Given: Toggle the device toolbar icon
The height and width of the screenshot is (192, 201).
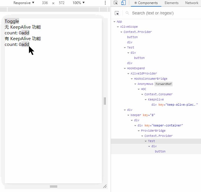Looking at the screenshot, I should pos(123,3).
